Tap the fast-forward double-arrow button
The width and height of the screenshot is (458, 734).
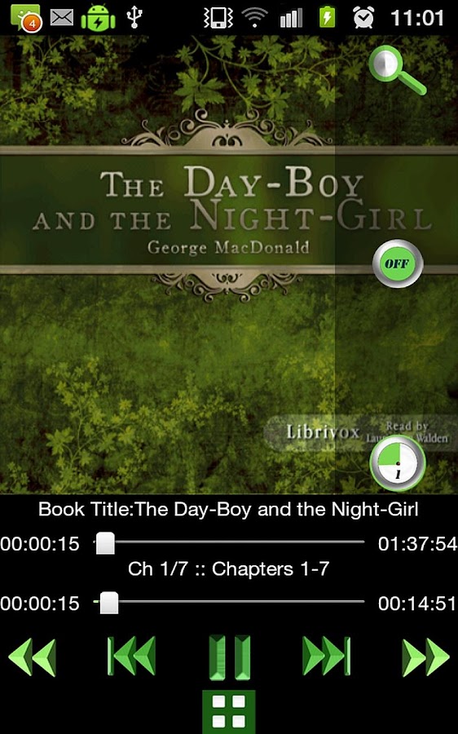tap(425, 657)
